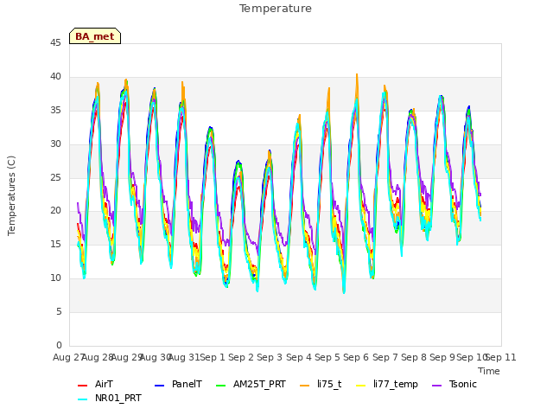Click the 40 y-axis tick label
The width and height of the screenshot is (553, 415).
[x=55, y=76]
